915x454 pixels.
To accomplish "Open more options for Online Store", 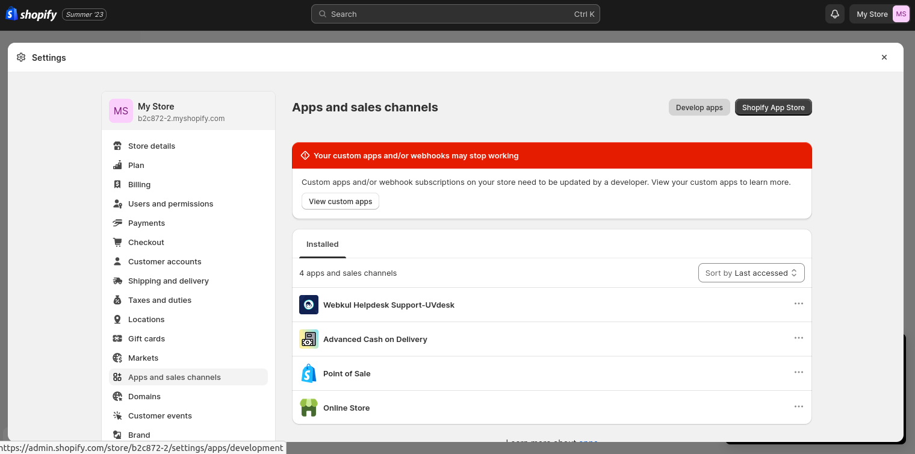I will pos(799,406).
